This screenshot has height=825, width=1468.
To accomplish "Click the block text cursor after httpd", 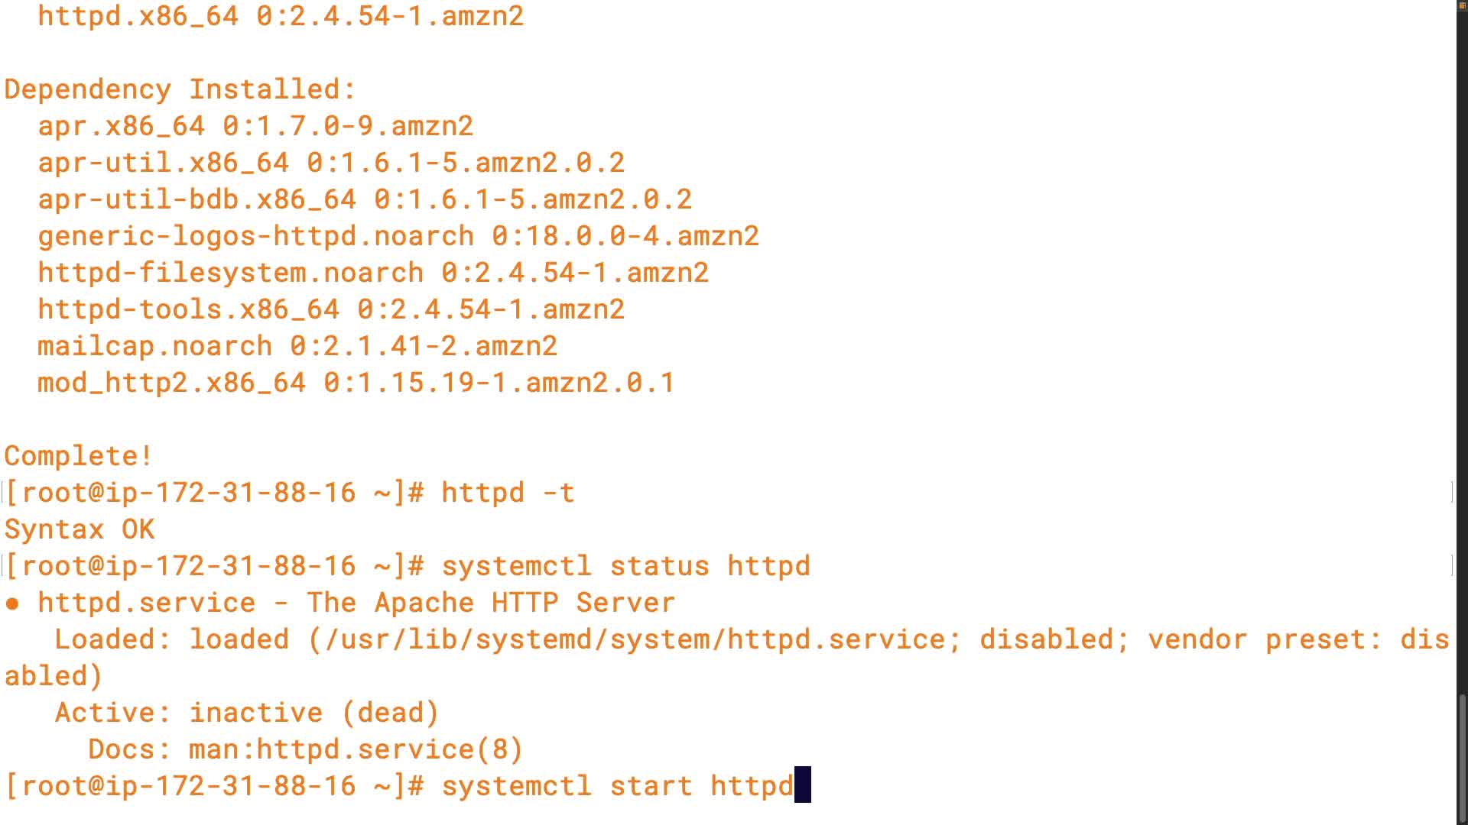I will [802, 785].
